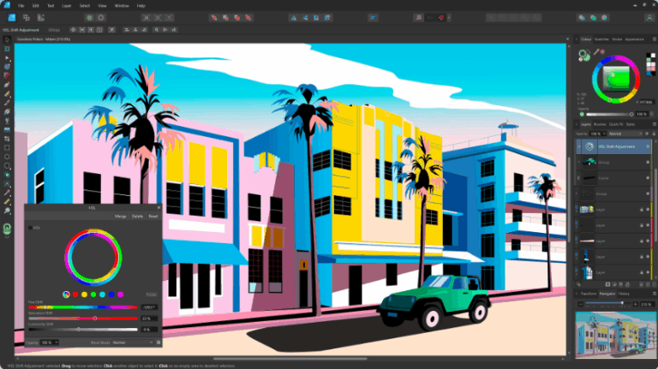Click the first boolean operation icon in toolbar
Image resolution: width=658 pixels, height=369 pixels.
point(582,18)
